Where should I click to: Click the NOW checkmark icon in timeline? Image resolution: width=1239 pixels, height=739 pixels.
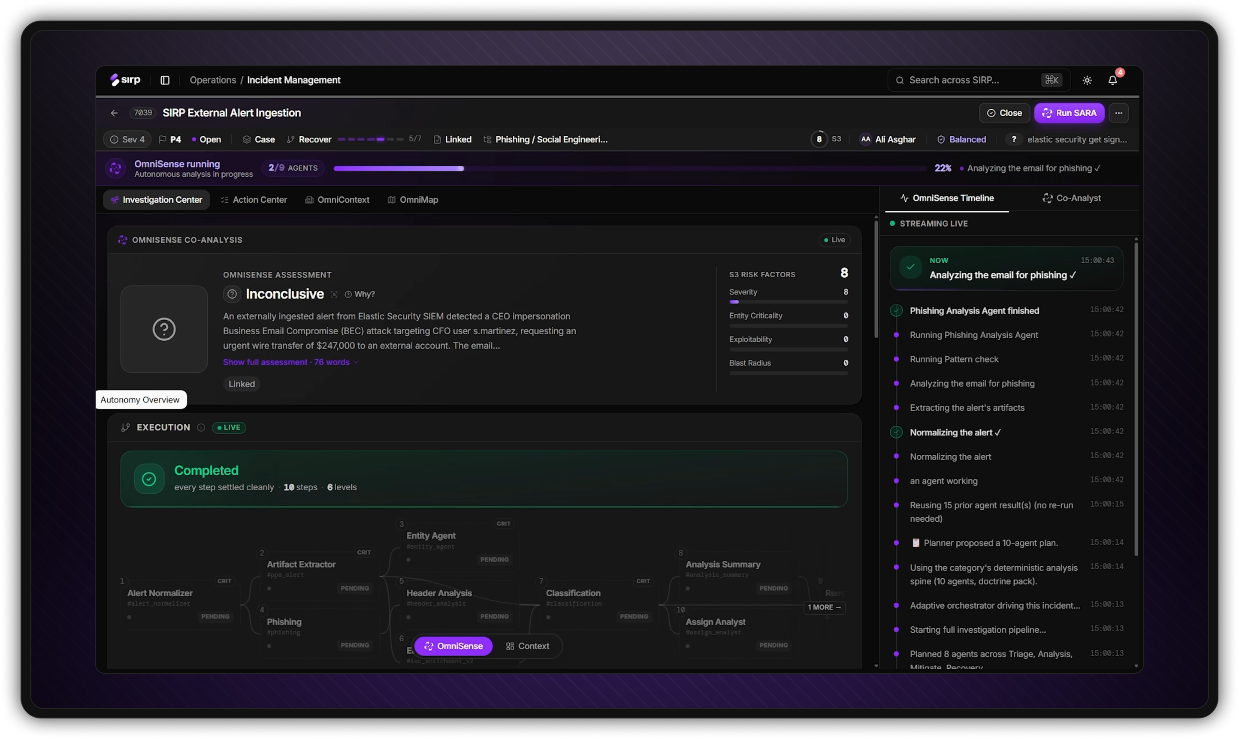click(910, 267)
